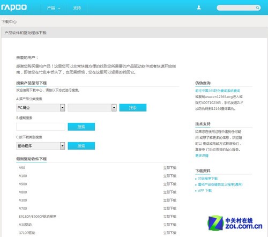Select the V300 driver entry
The image size is (268, 237).
pos(23,201)
